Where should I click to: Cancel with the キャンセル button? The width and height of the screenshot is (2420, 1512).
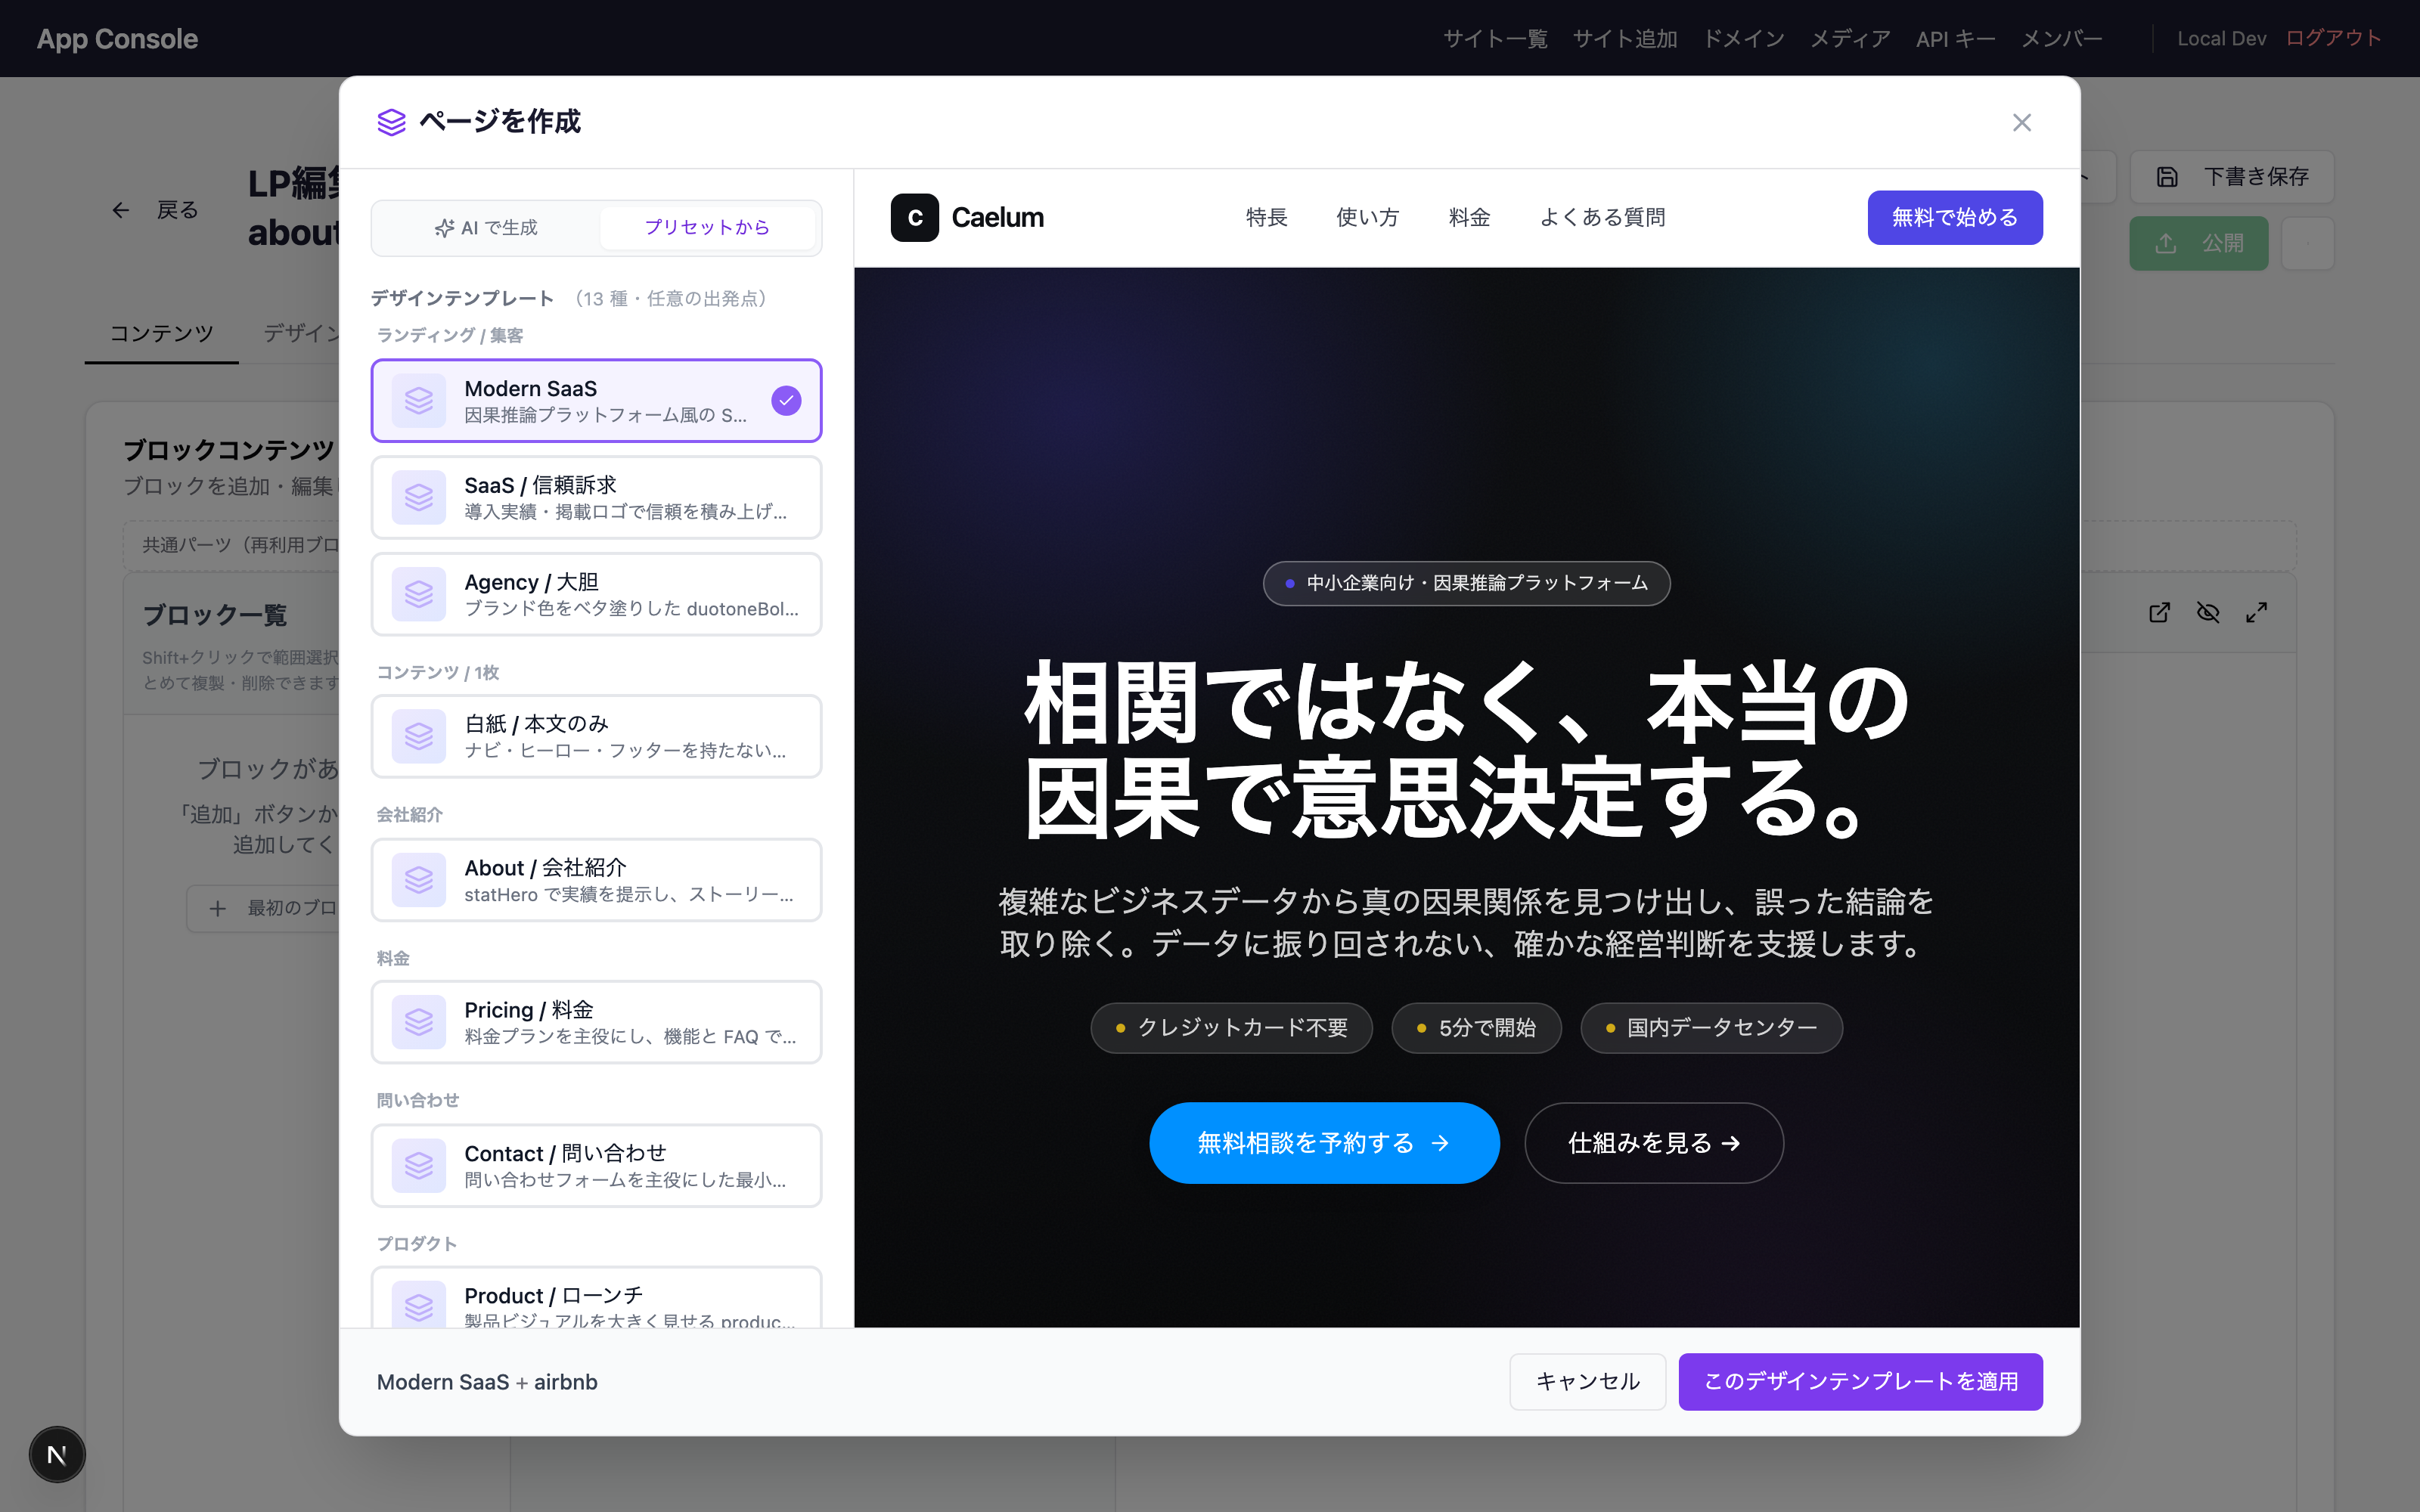(1587, 1382)
